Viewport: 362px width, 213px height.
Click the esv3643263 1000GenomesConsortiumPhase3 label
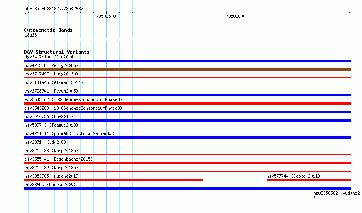click(x=73, y=108)
